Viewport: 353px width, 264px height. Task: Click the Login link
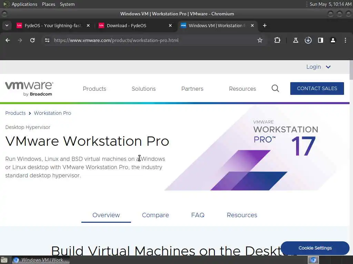tap(314, 67)
